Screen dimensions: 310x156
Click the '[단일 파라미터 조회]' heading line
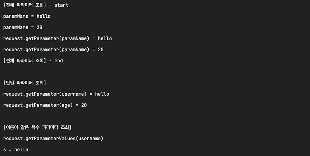pyautogui.click(x=24, y=83)
